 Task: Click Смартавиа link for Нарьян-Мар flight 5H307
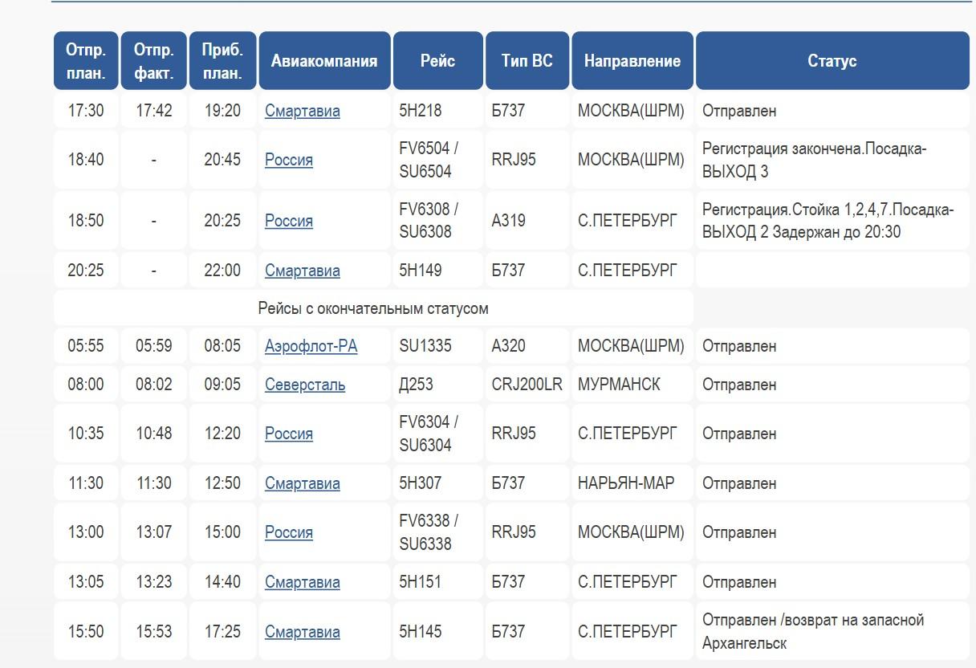[x=302, y=483]
